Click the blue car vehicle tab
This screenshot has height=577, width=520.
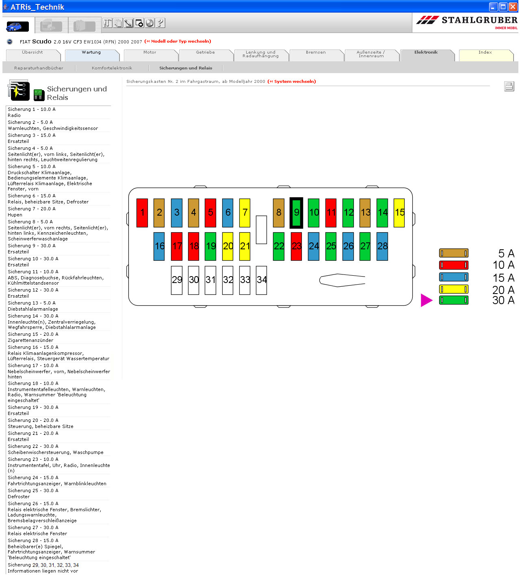point(18,26)
